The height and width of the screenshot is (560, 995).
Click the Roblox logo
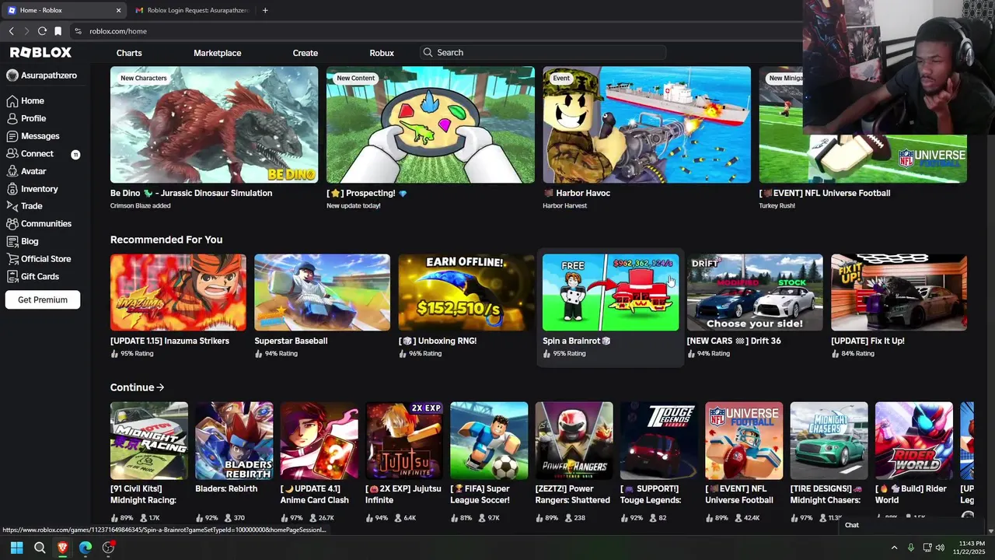pos(40,52)
